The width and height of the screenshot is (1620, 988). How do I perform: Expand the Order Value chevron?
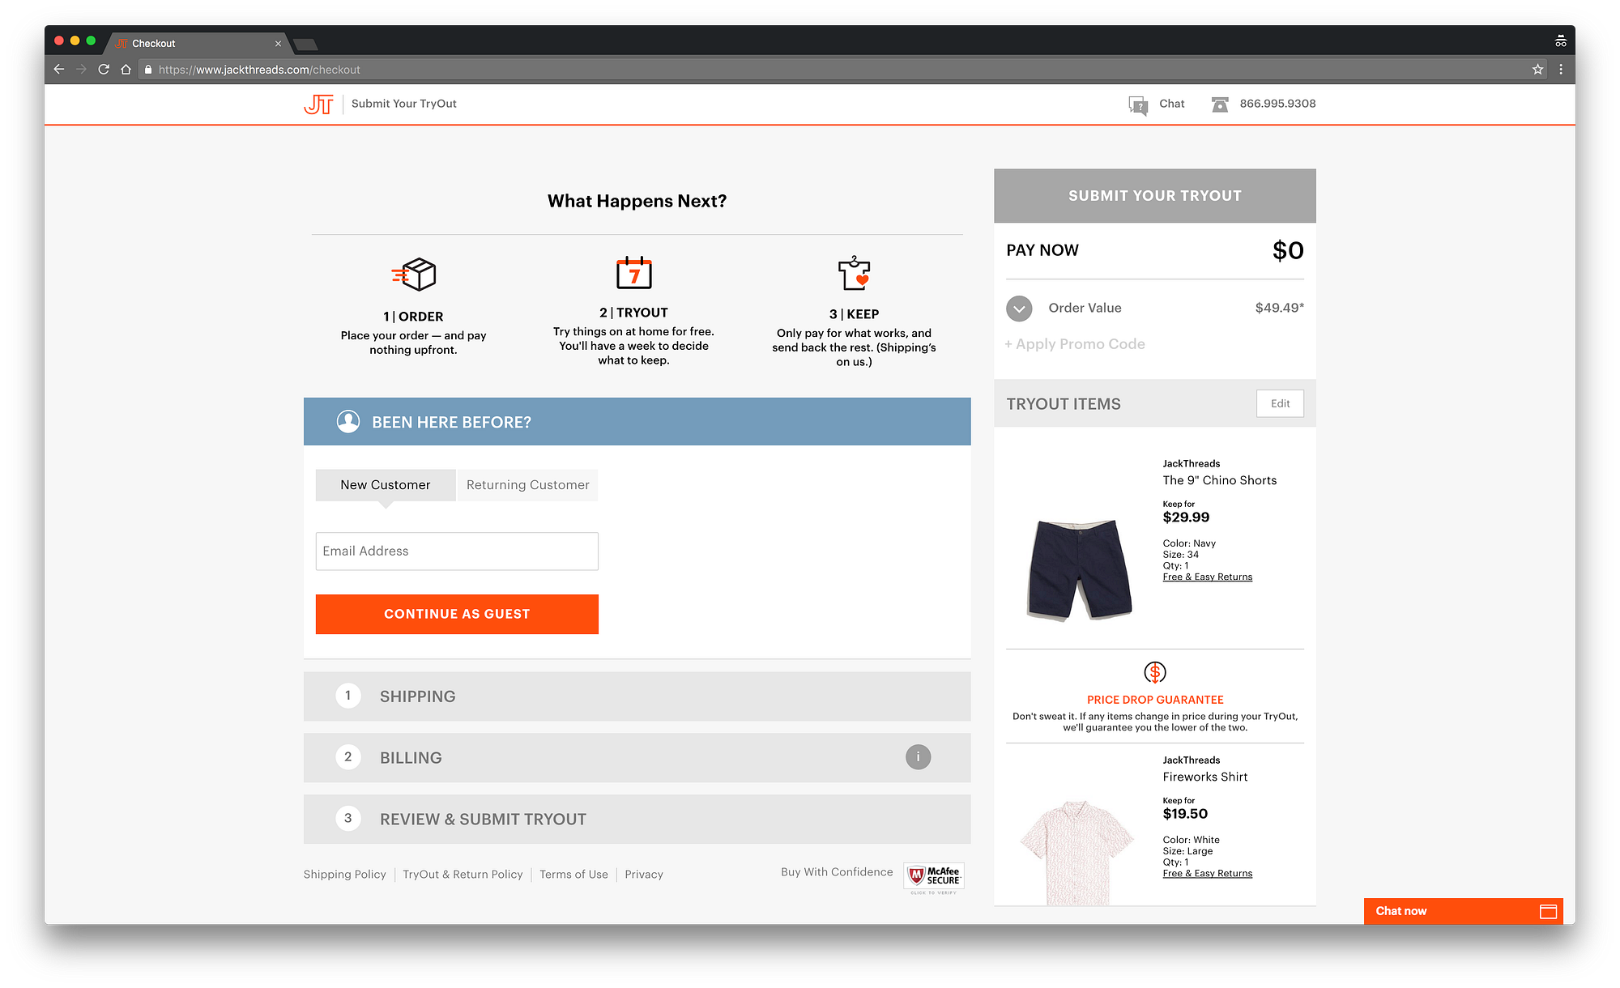pyautogui.click(x=1019, y=309)
